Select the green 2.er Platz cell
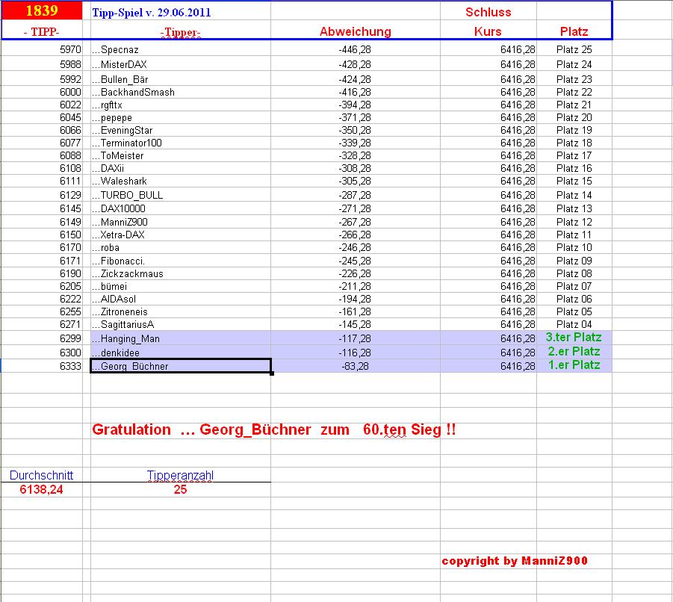The width and height of the screenshot is (673, 602). tap(574, 352)
